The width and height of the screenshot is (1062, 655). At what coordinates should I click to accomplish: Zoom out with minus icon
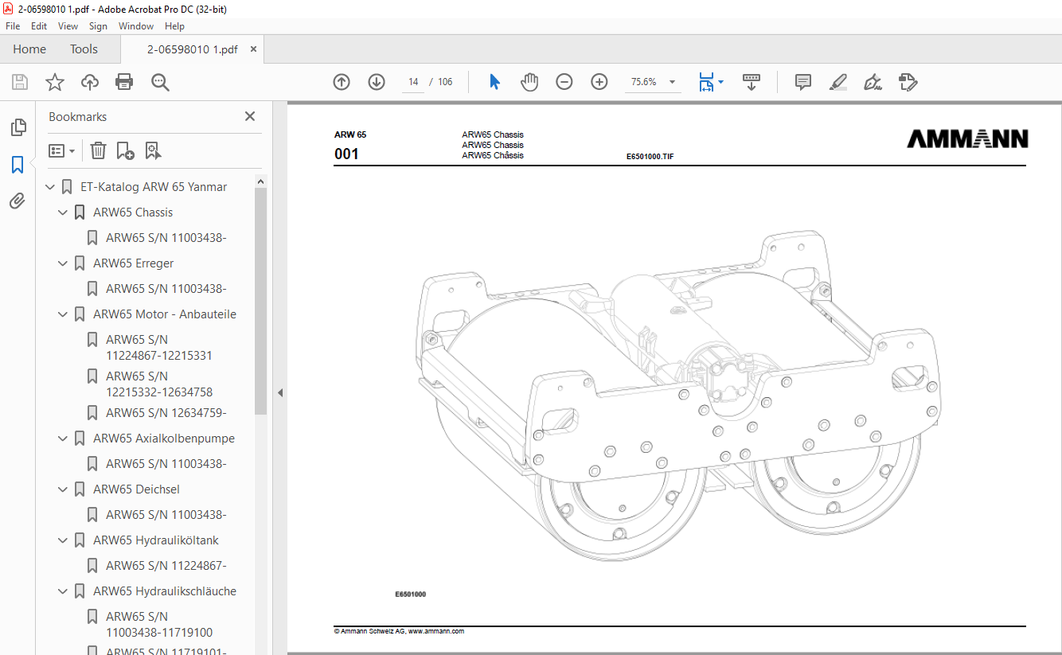click(x=564, y=82)
